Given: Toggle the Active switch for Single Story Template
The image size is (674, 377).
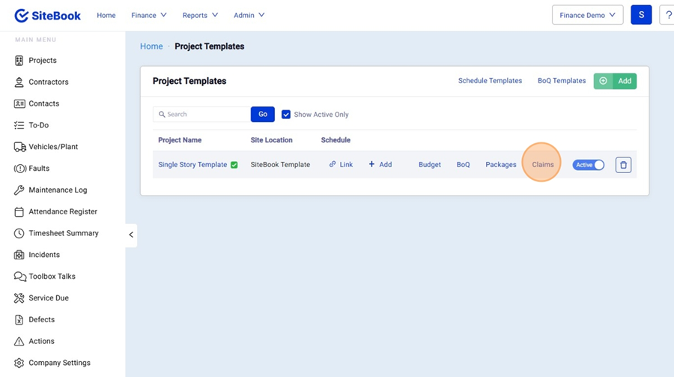Looking at the screenshot, I should 589,165.
